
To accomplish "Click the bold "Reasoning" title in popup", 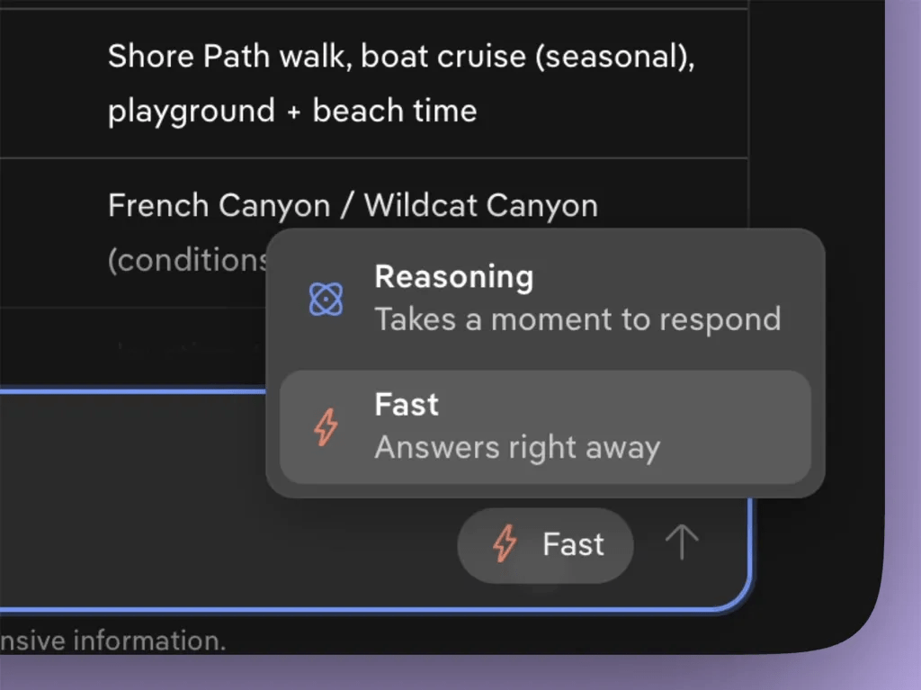I will [x=453, y=277].
